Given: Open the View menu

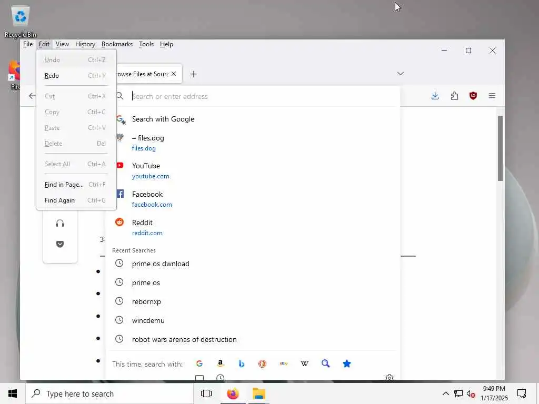Looking at the screenshot, I should pyautogui.click(x=62, y=44).
